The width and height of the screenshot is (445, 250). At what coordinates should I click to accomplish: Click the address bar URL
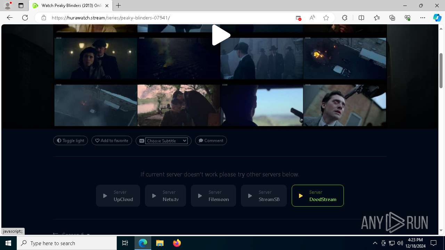click(111, 18)
